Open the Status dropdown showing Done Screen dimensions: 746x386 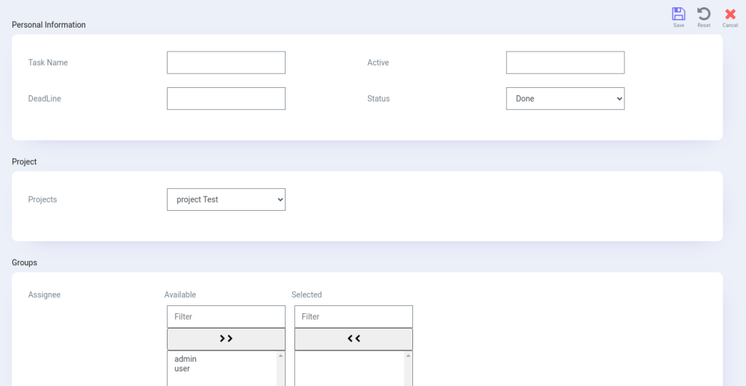[565, 99]
